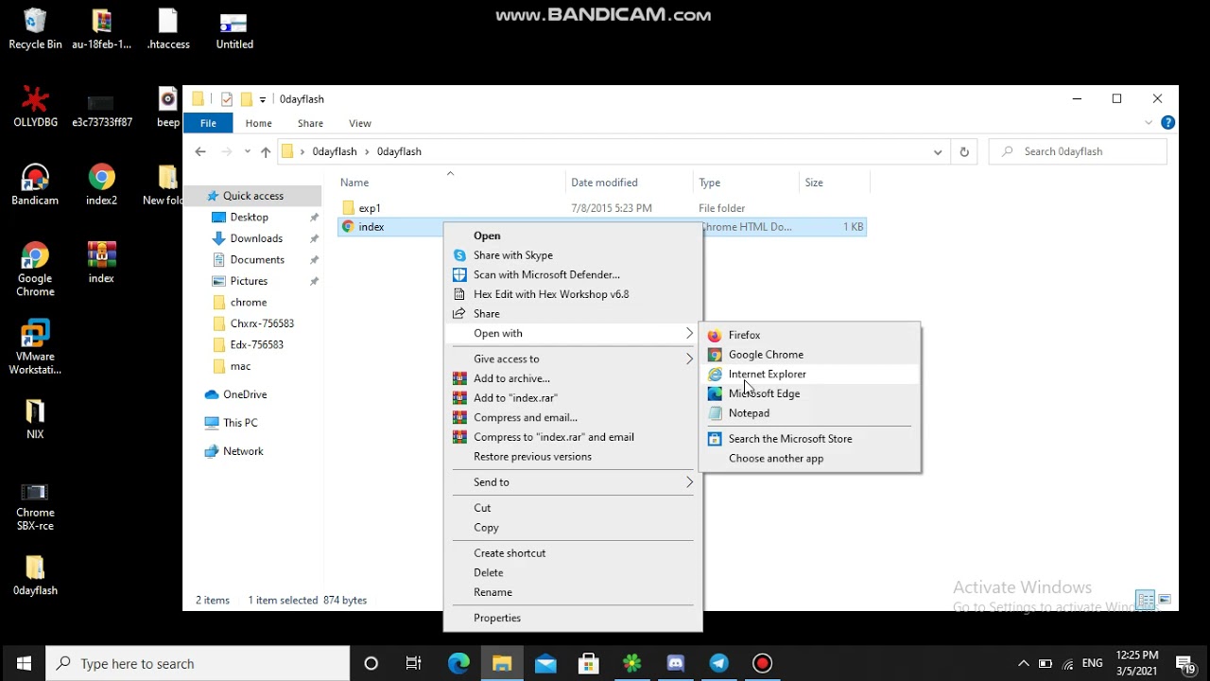Click Search the Microsoft Store option
This screenshot has width=1210, height=681.
coord(809,439)
